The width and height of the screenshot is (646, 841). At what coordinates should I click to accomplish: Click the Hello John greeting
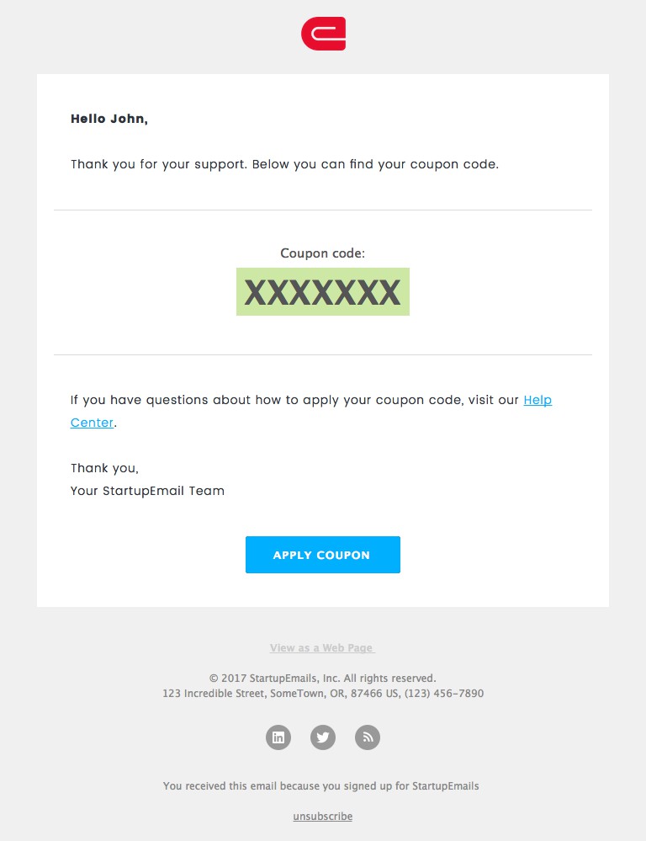click(x=109, y=119)
